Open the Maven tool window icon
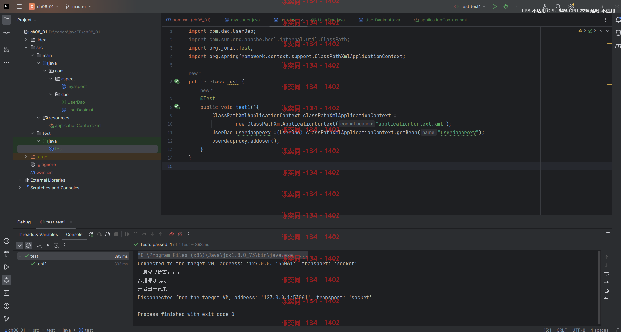 [617, 46]
